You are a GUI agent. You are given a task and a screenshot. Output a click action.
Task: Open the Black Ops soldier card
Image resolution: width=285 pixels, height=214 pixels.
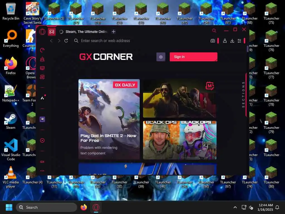click(161, 140)
